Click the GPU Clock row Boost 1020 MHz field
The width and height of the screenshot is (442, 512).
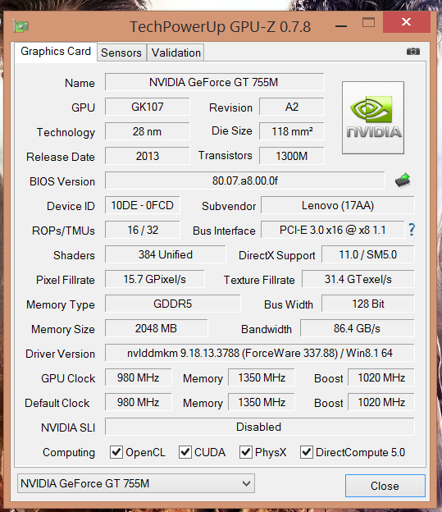click(x=381, y=377)
